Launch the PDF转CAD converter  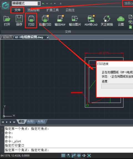[91, 21]
